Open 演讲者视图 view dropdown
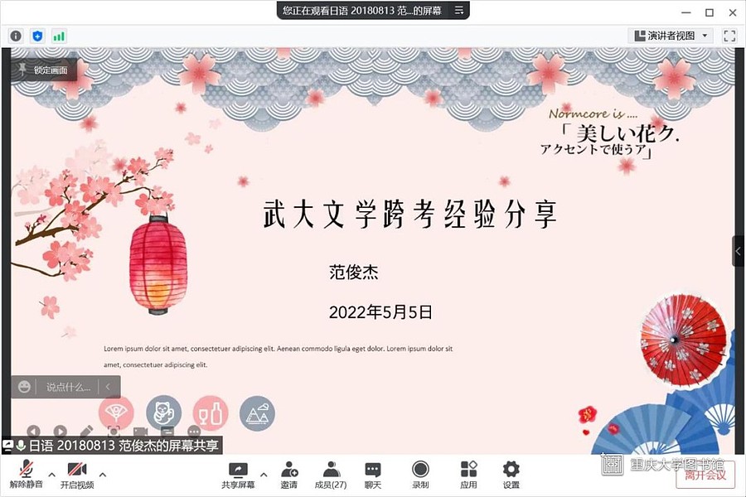This screenshot has width=746, height=497. [x=671, y=36]
